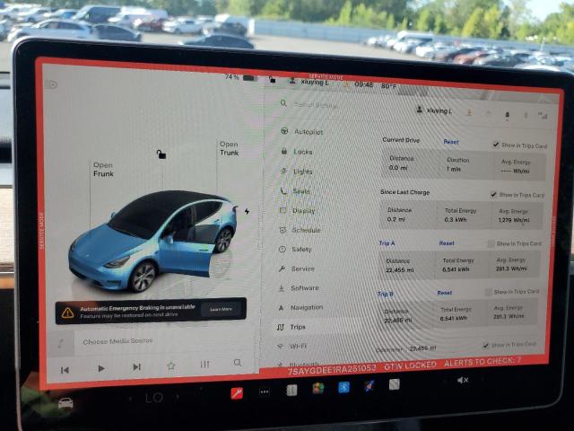Viewport: 574px width, 431px height.
Task: Open the Display settings menu
Action: click(297, 211)
